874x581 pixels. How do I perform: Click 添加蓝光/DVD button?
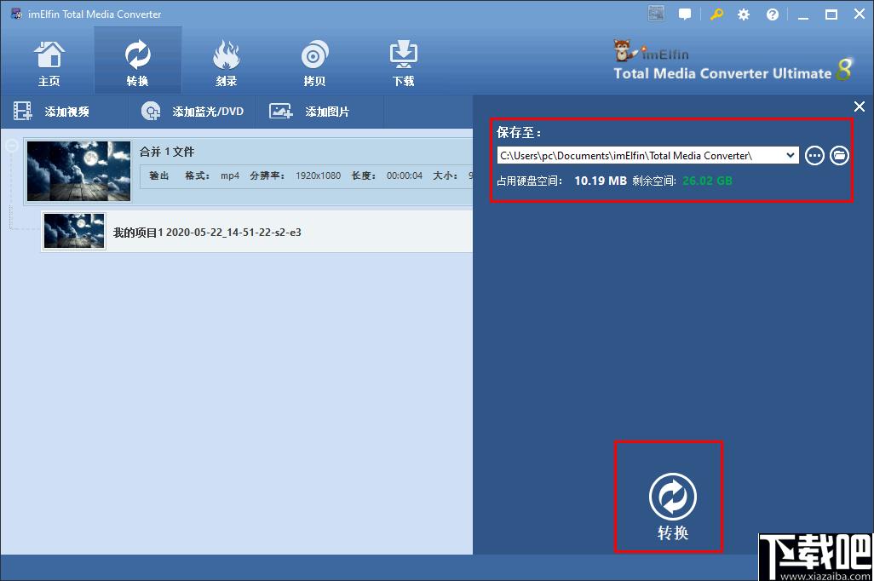coord(193,112)
